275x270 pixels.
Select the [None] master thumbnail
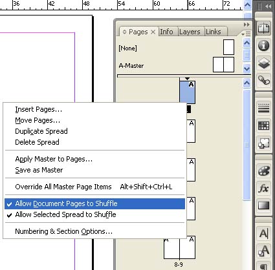coord(228,47)
